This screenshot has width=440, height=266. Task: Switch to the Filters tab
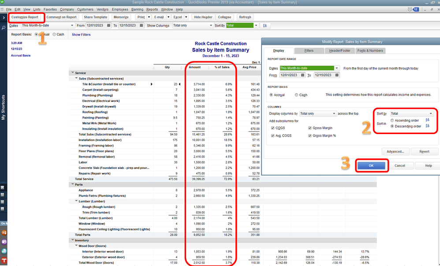[309, 51]
